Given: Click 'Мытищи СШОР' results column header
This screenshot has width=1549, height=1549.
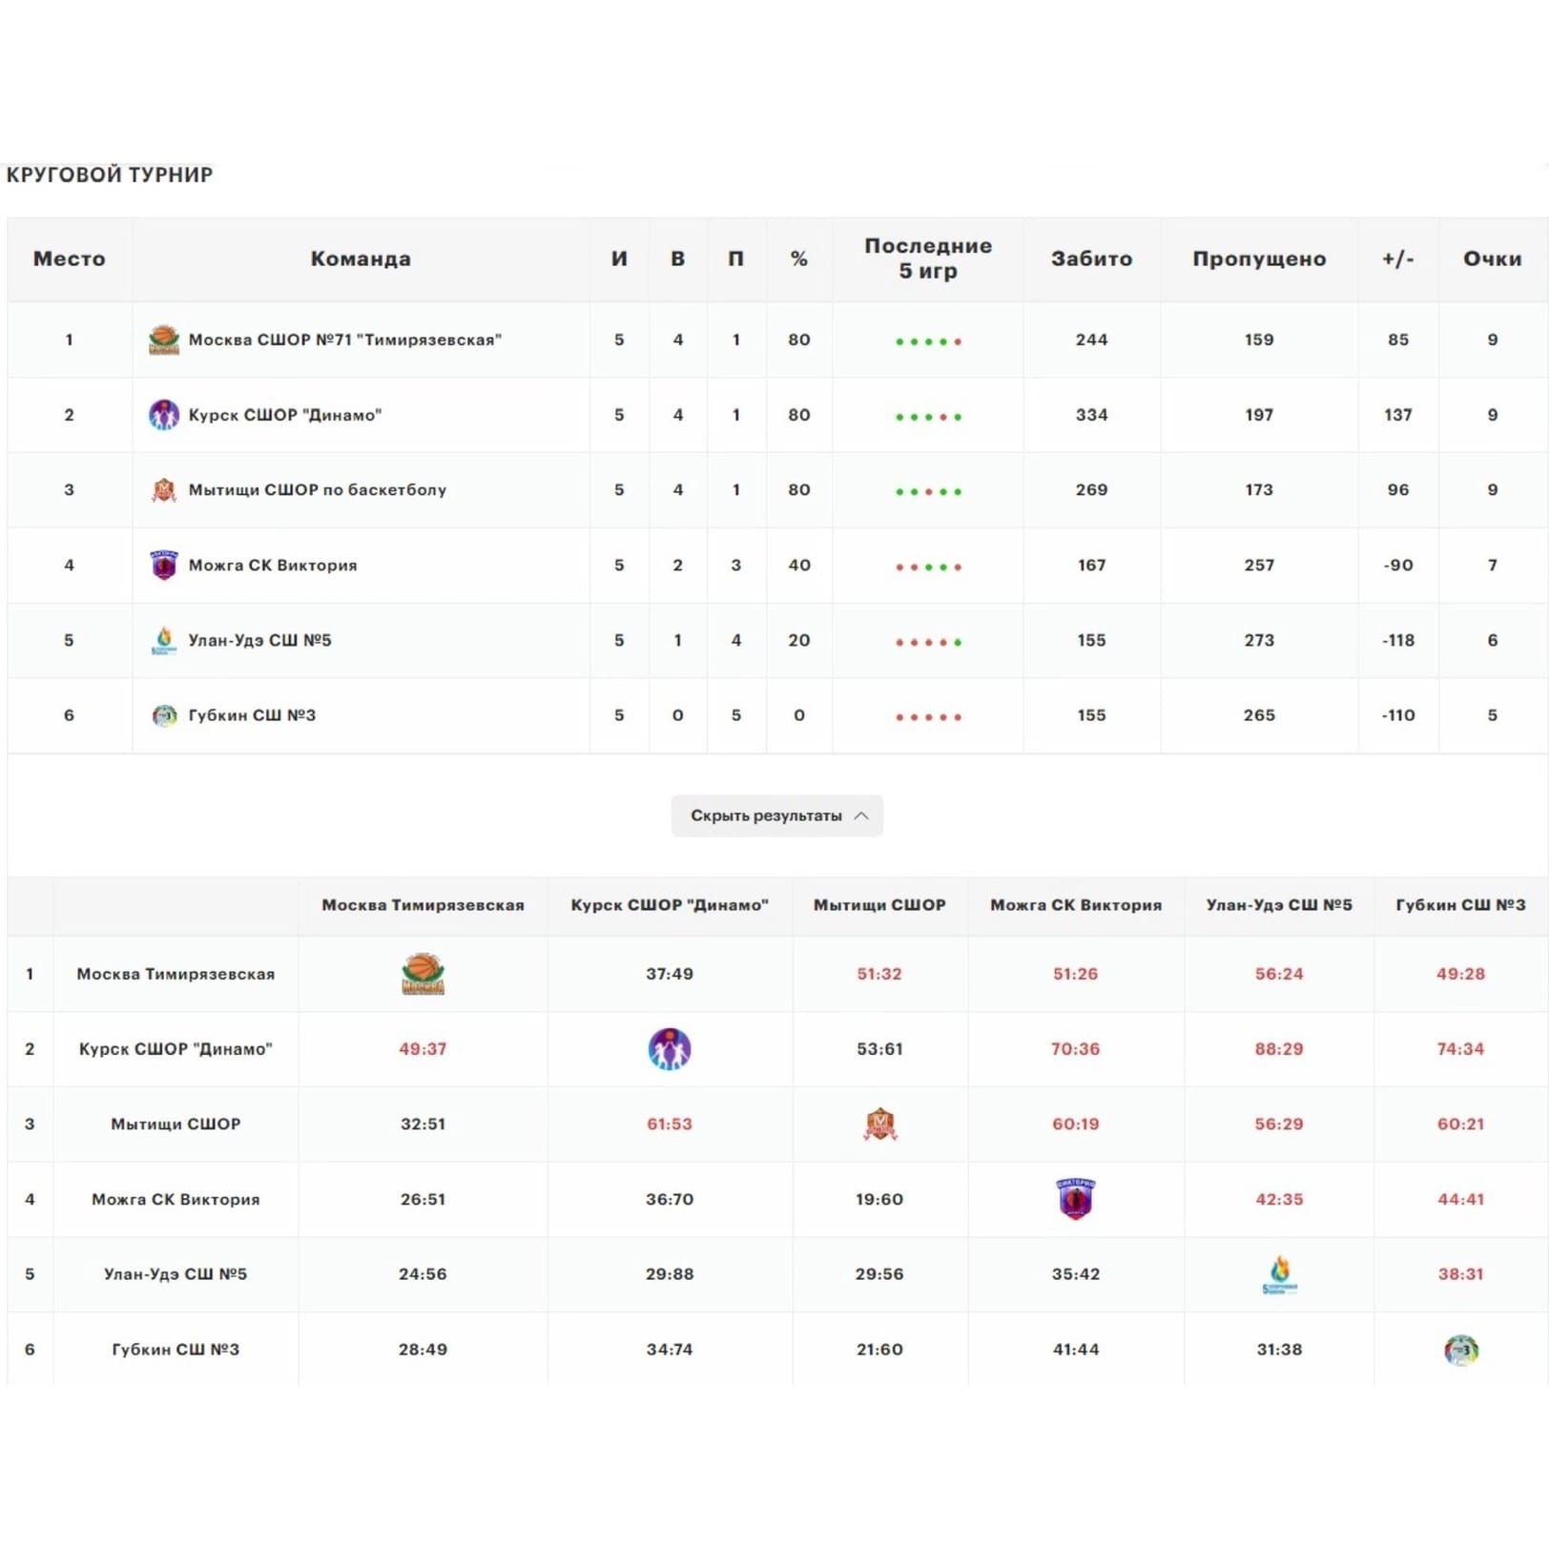Looking at the screenshot, I should coord(879,905).
